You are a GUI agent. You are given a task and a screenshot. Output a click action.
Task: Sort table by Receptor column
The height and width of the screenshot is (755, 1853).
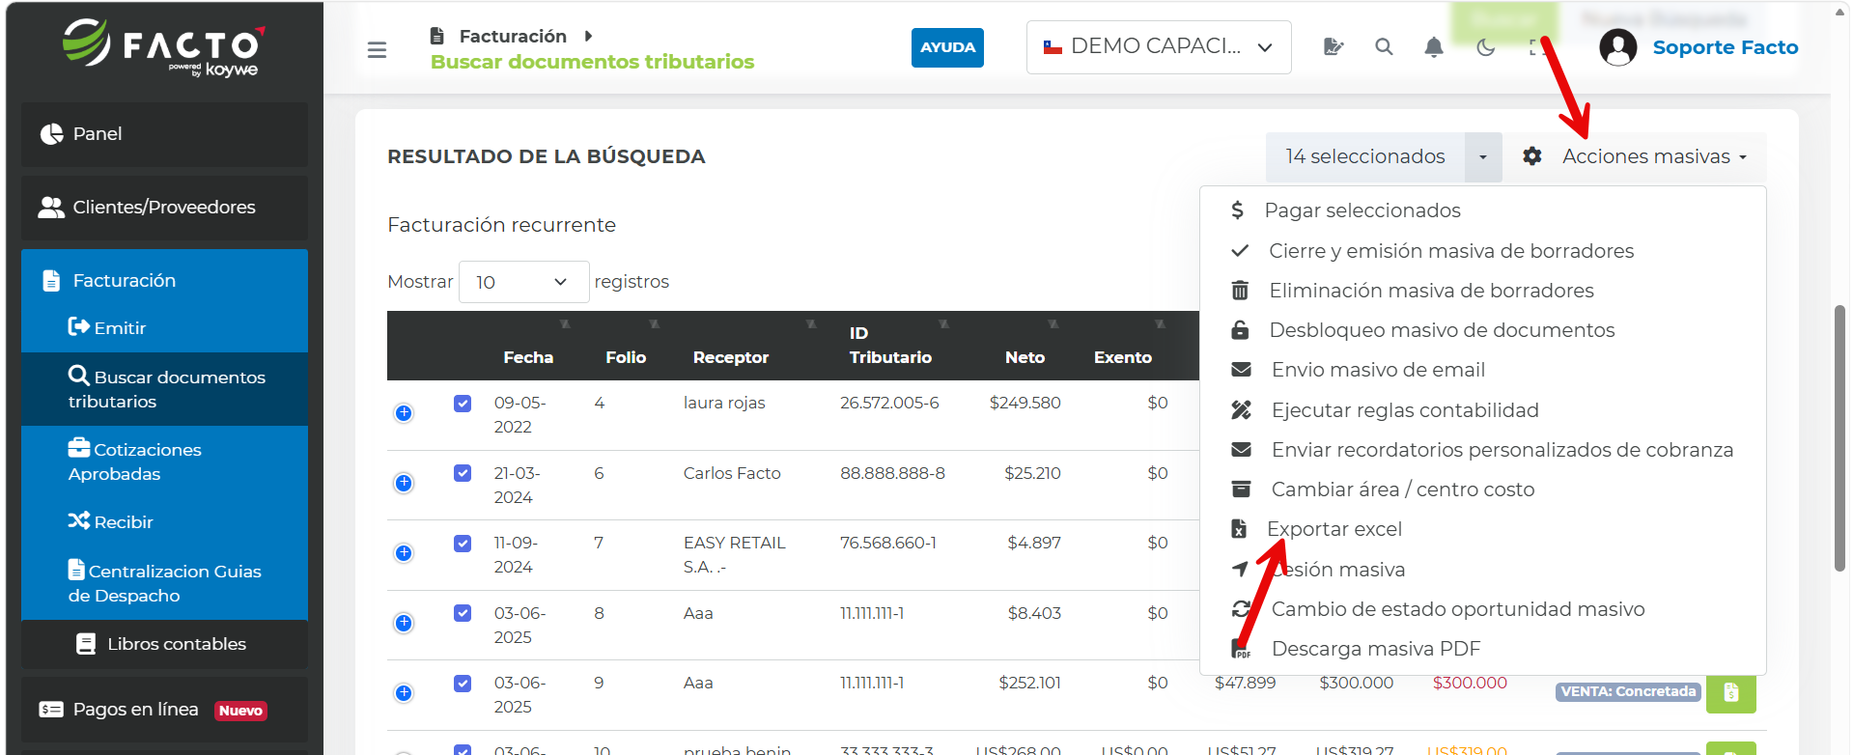pyautogui.click(x=731, y=357)
